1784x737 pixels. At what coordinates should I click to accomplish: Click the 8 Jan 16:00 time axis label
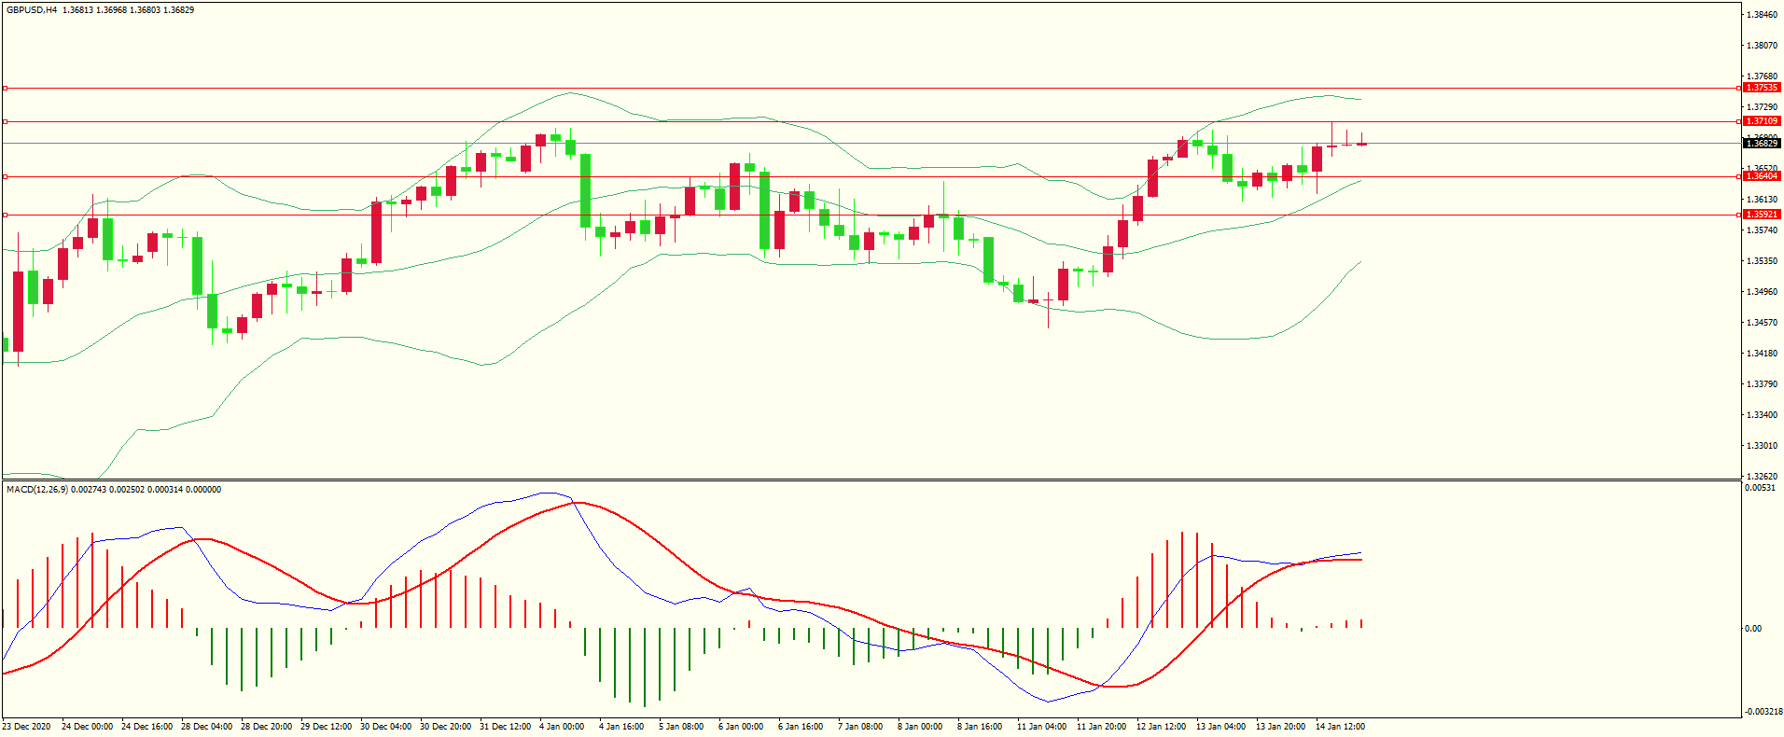click(x=980, y=727)
